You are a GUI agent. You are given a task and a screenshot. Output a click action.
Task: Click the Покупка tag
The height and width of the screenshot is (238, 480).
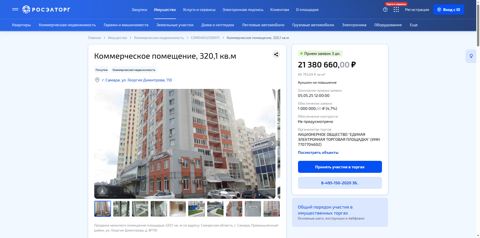(101, 70)
